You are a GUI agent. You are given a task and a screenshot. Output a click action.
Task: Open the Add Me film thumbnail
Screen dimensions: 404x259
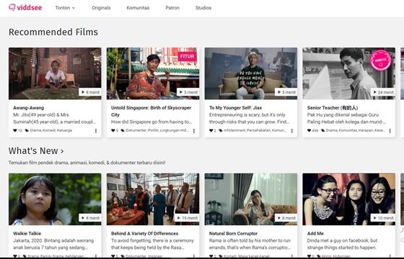point(349,199)
